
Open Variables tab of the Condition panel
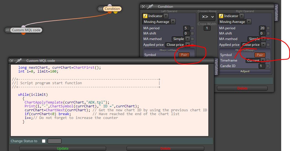pyautogui.click(x=276, y=13)
